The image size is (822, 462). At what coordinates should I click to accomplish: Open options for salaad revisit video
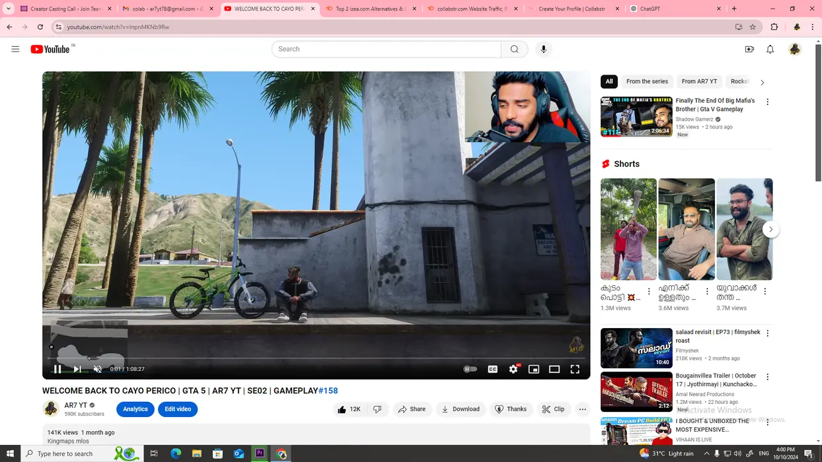[767, 333]
